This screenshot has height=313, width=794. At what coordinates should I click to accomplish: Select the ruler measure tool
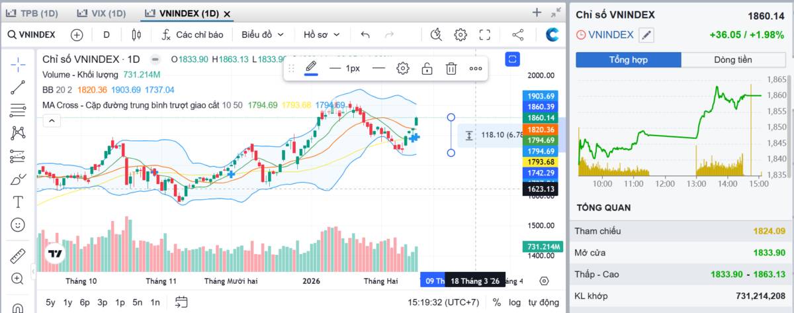[18, 256]
